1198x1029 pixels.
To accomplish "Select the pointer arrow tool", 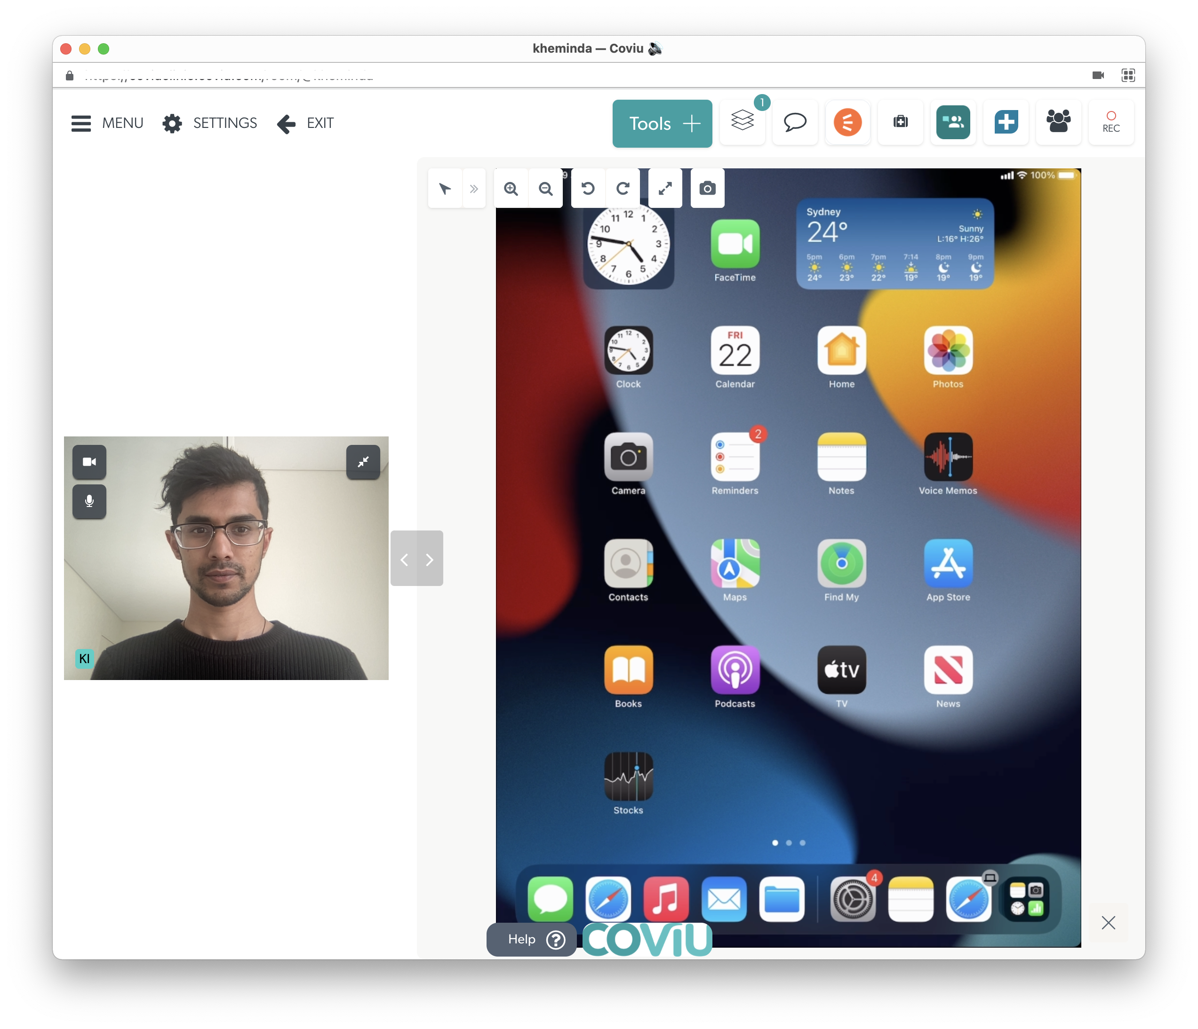I will 445,188.
